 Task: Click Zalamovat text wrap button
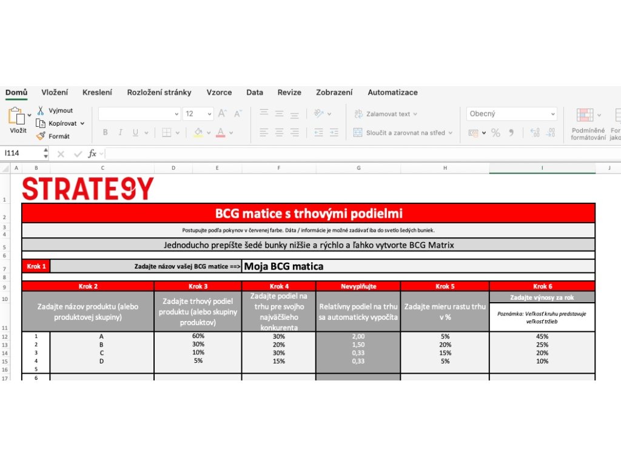point(385,113)
